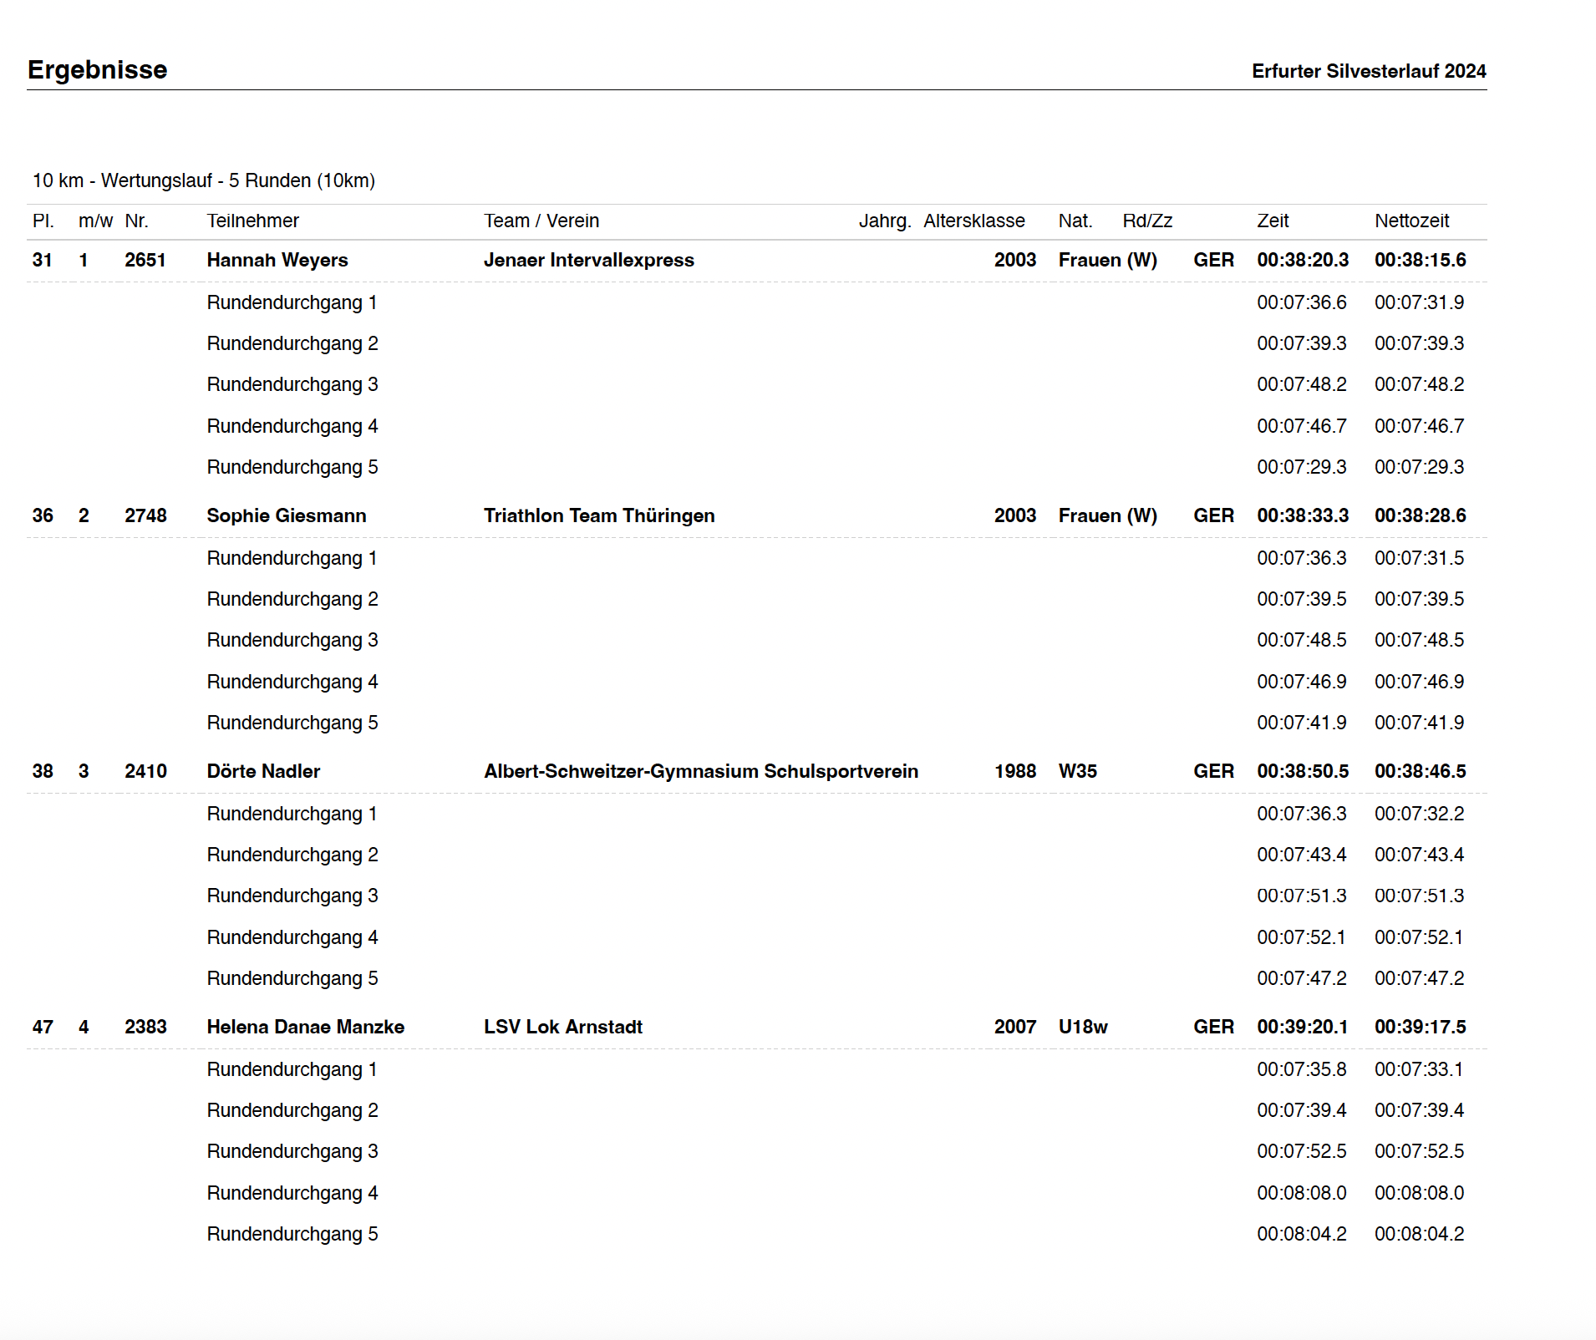Click the Zeit column header
The width and height of the screenshot is (1596, 1340).
click(1273, 221)
